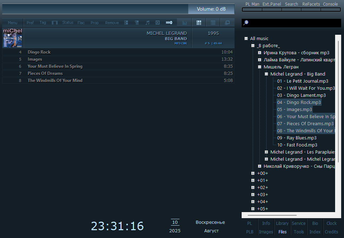Click the bar-chart spectrum icon
The width and height of the screenshot is (344, 238).
click(184, 23)
